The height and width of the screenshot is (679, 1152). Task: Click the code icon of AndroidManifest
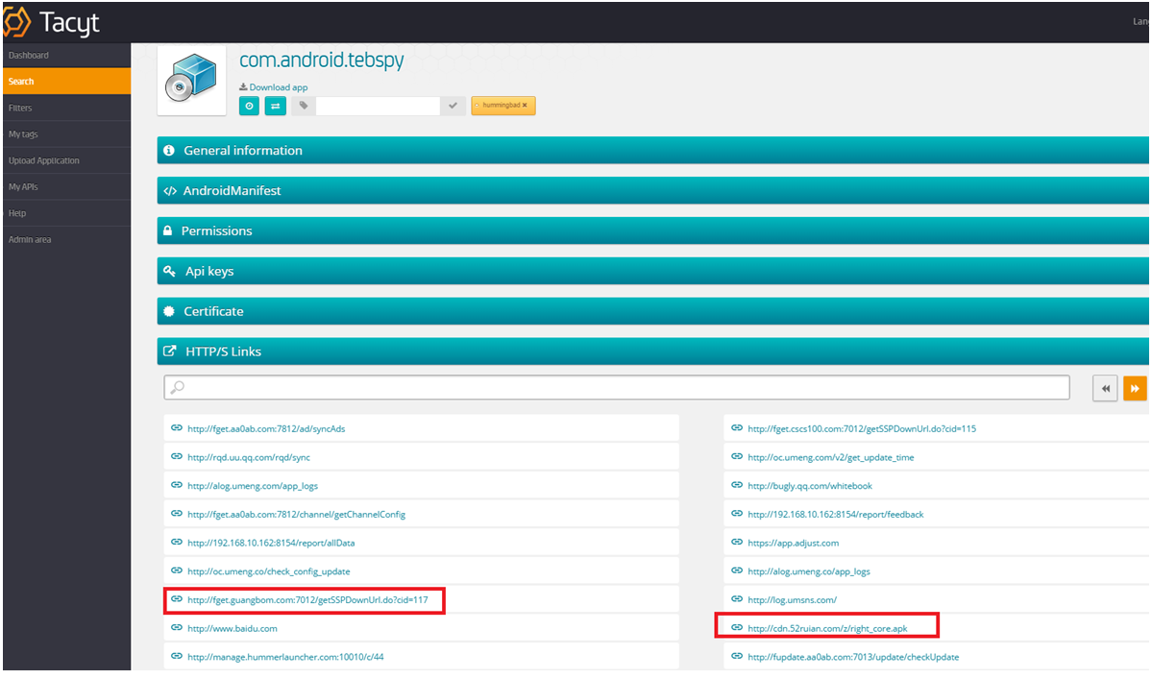pos(170,191)
